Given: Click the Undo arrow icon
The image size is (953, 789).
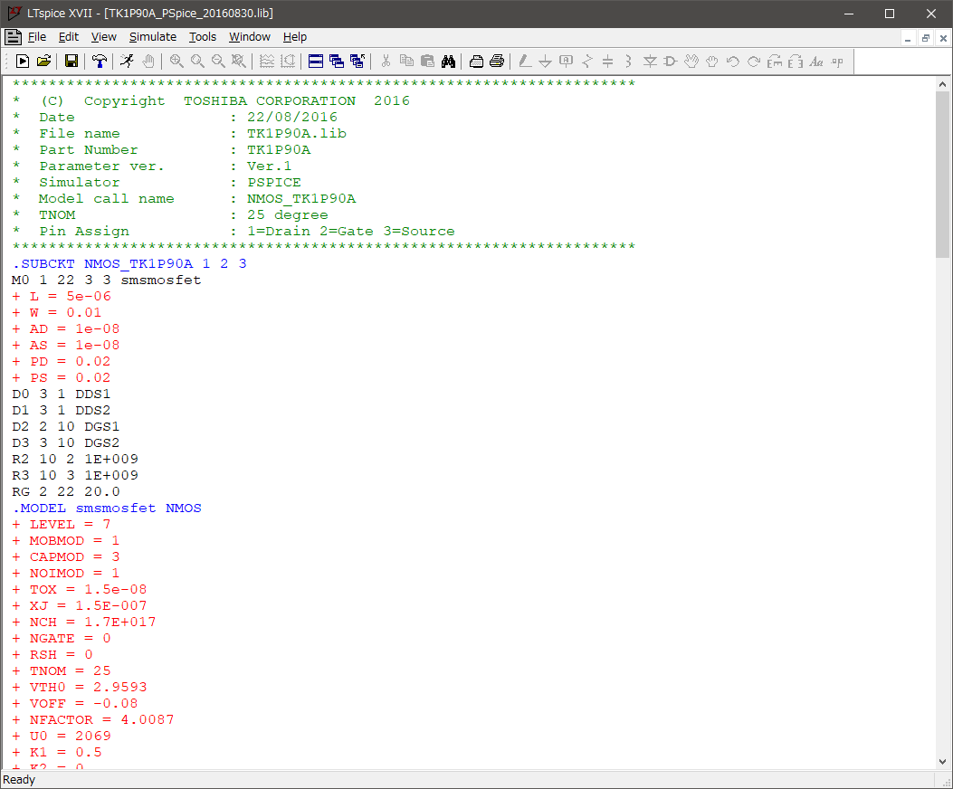Looking at the screenshot, I should tap(733, 61).
